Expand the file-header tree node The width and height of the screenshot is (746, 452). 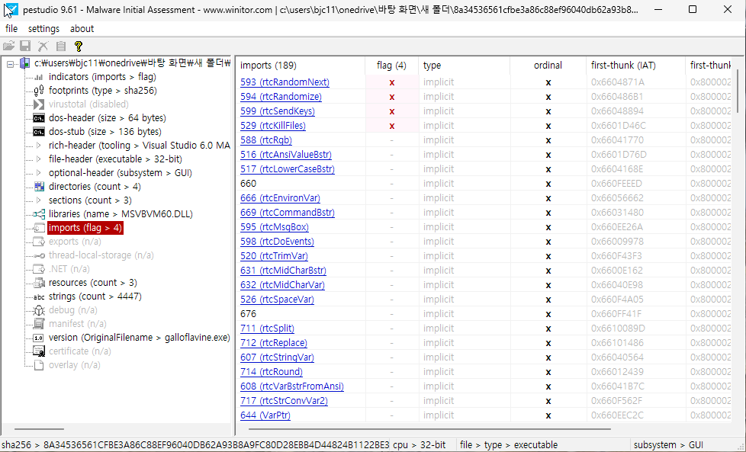40,159
